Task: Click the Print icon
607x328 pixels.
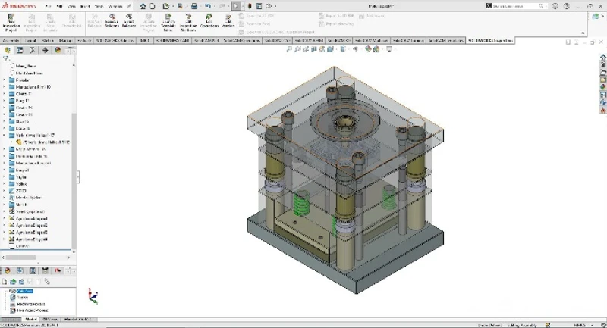Action: click(x=194, y=6)
